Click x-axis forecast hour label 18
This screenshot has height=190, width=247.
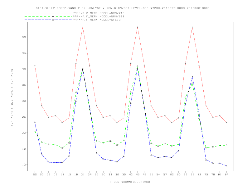(76, 174)
